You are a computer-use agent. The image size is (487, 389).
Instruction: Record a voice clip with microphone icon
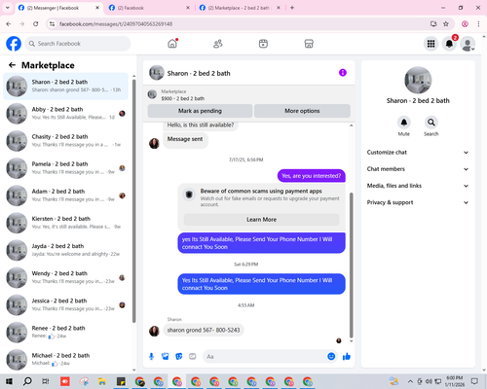(x=151, y=357)
